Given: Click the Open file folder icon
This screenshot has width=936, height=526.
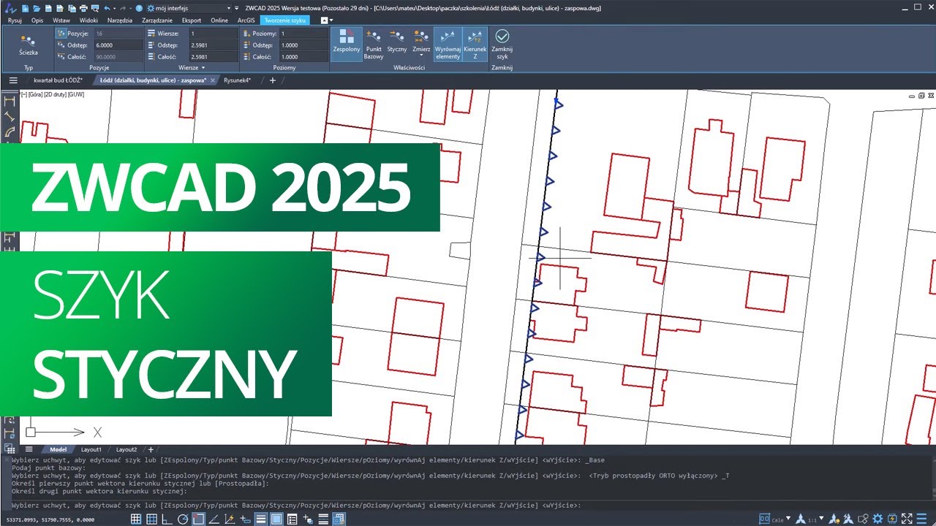Looking at the screenshot, I should [x=37, y=7].
